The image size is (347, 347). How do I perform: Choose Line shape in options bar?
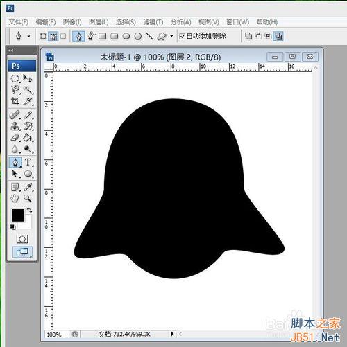click(x=150, y=36)
